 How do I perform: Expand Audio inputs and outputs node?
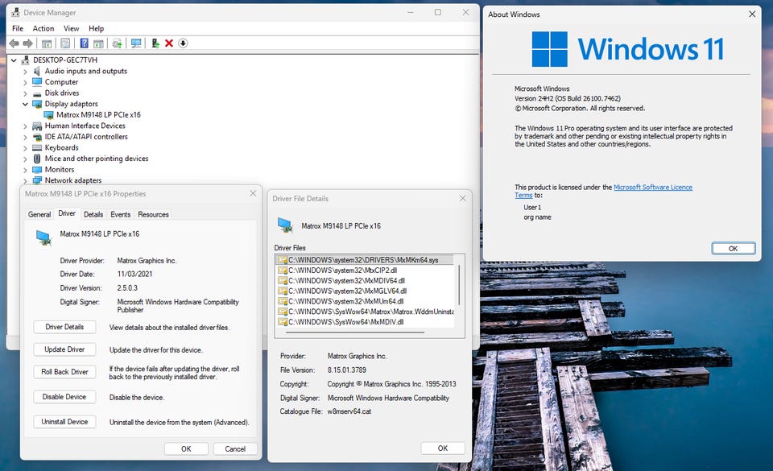tap(25, 71)
